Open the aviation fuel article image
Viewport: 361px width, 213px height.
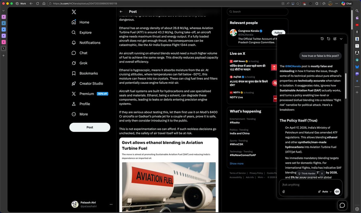(169, 187)
